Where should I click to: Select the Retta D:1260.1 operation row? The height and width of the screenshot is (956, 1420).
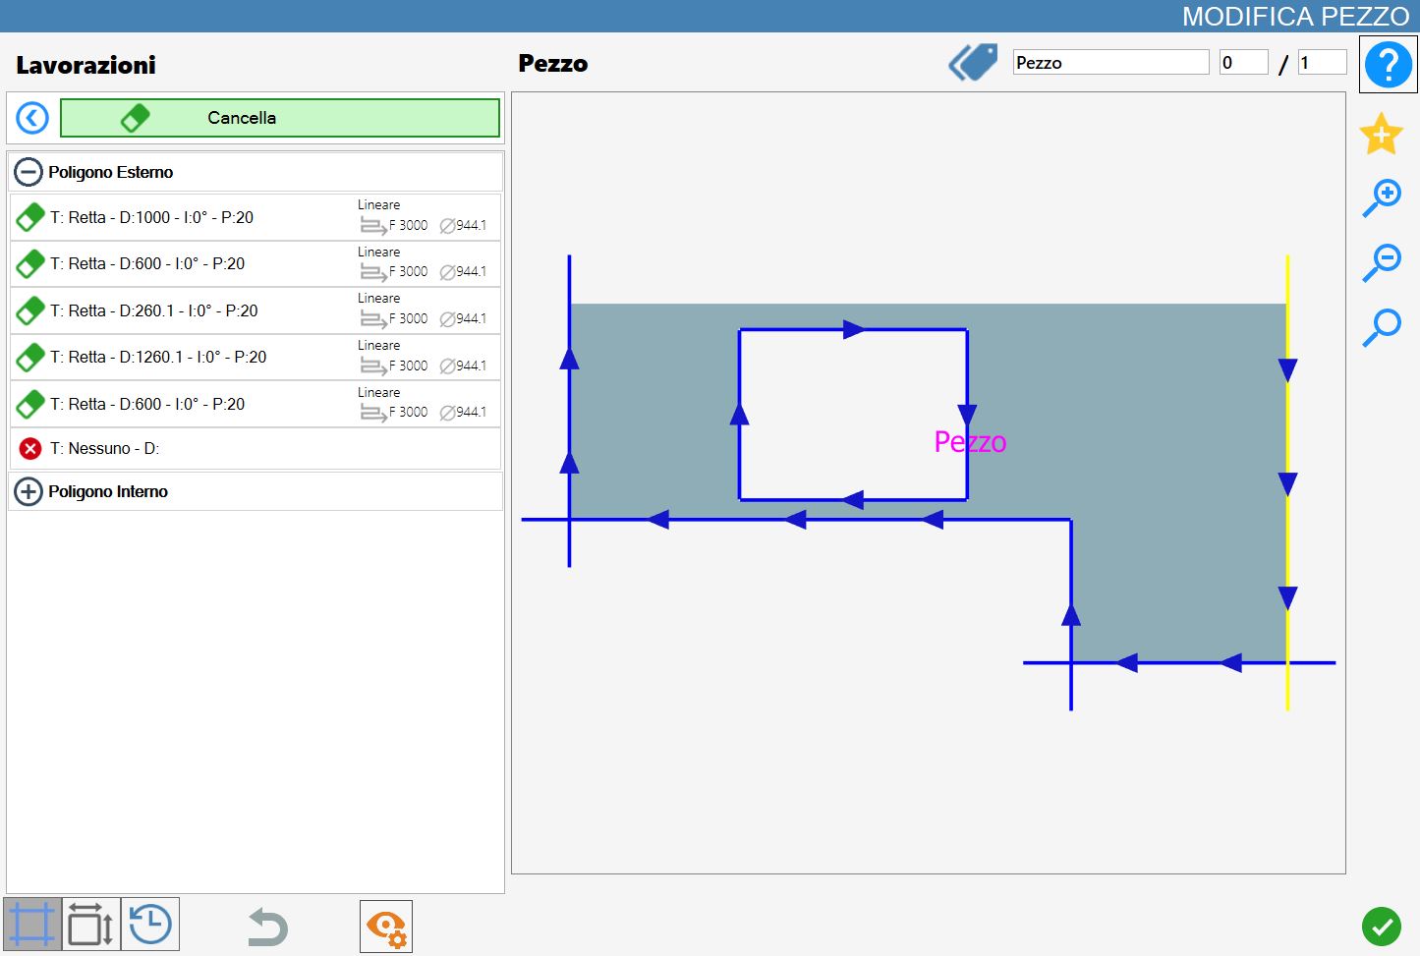[256, 358]
